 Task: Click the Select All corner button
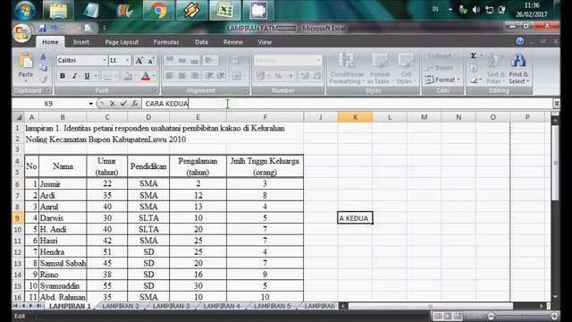[x=18, y=117]
